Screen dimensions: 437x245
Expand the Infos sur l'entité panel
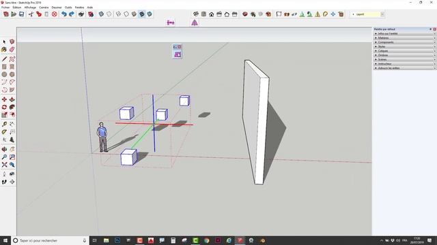[x=405, y=33]
